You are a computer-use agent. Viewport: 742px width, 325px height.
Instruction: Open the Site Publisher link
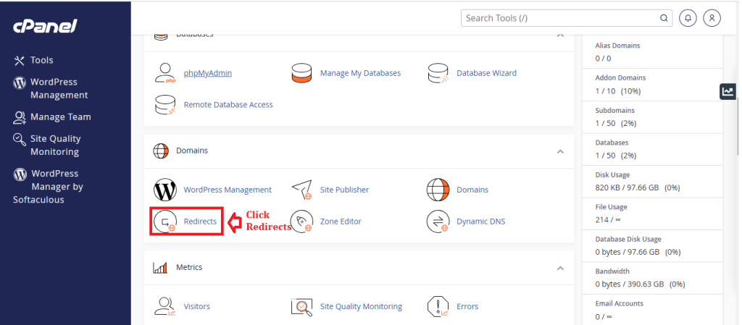point(344,190)
